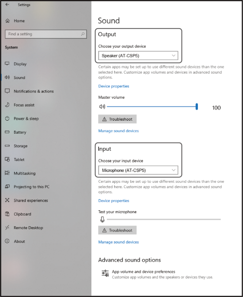Open Manage sound devices under Input
Screen dimensions: 243x297
pos(119,242)
